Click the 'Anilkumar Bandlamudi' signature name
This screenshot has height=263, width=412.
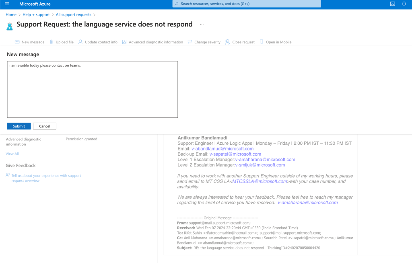click(x=202, y=138)
